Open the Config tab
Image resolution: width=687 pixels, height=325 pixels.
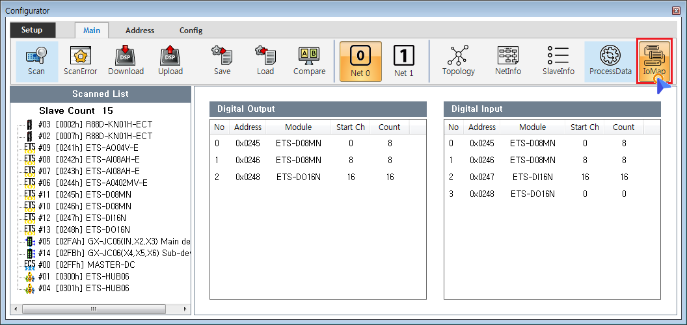191,31
